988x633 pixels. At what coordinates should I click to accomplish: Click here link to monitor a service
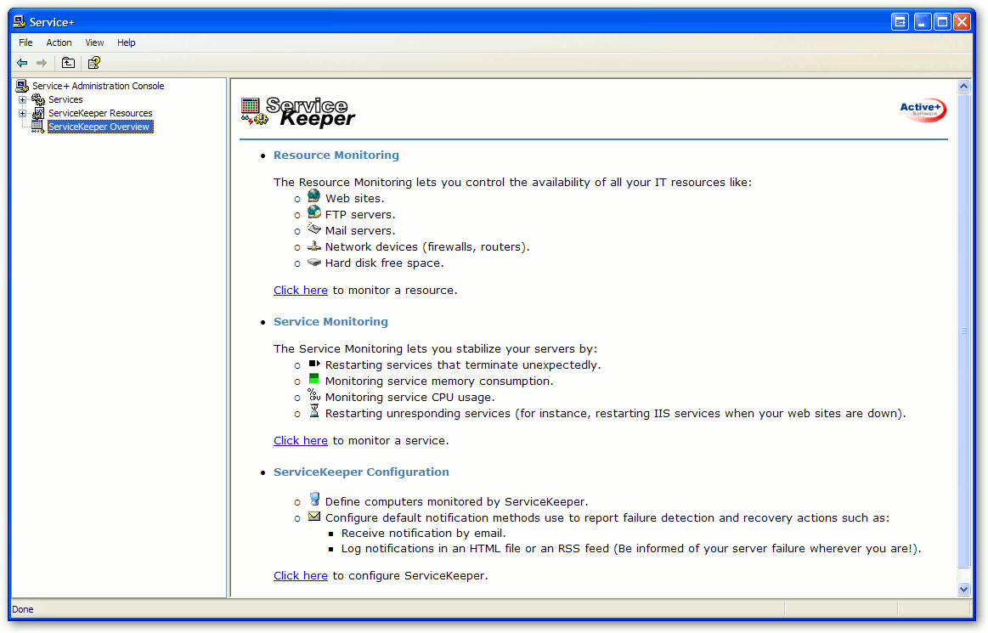click(301, 441)
